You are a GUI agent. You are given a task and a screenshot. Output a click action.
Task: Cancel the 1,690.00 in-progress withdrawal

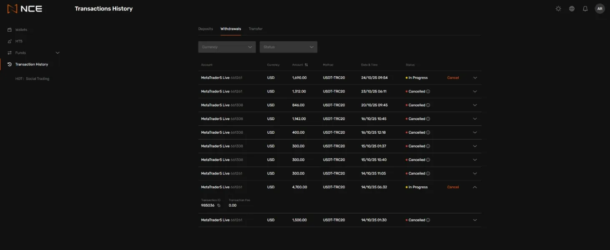[x=453, y=78]
